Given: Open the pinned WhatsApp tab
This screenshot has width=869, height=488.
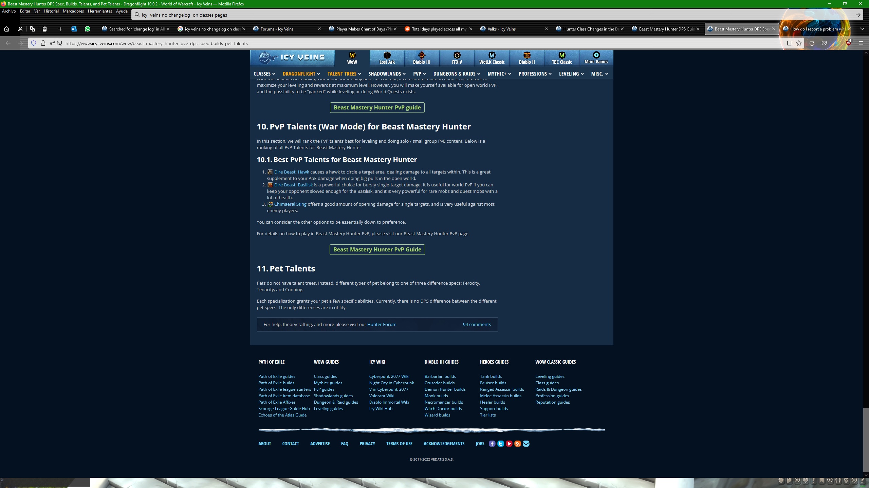Looking at the screenshot, I should coord(88,29).
